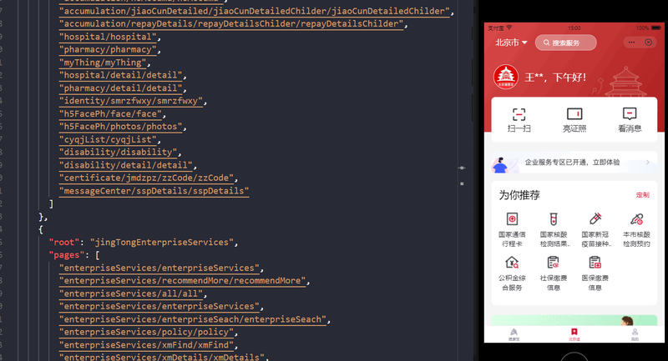
Task: Click the "disability/detail/detail" line
Action: click(128, 165)
